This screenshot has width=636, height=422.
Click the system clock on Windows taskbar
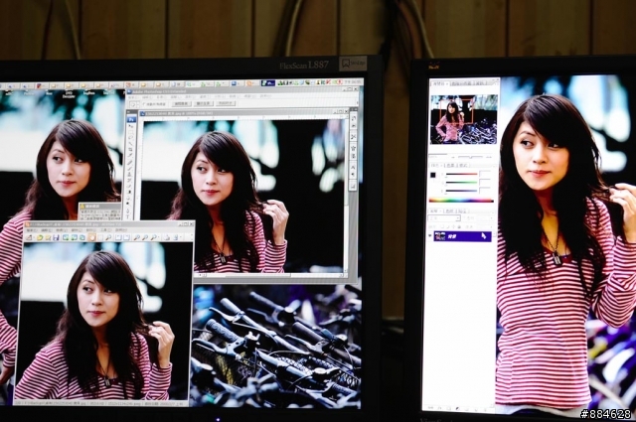353,82
